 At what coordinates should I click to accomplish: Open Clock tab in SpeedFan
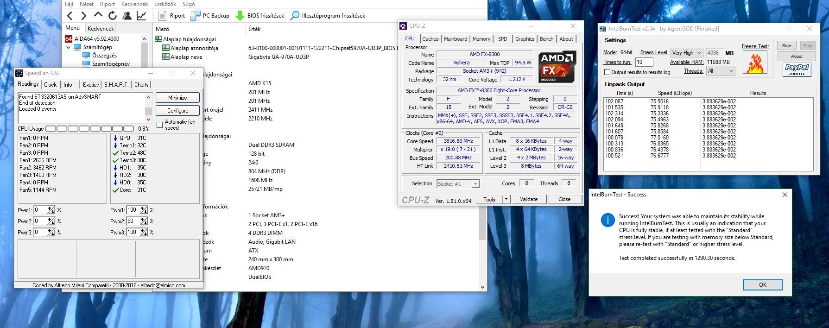tap(51, 85)
